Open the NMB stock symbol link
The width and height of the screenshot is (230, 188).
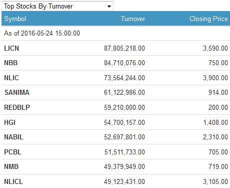[11, 166]
